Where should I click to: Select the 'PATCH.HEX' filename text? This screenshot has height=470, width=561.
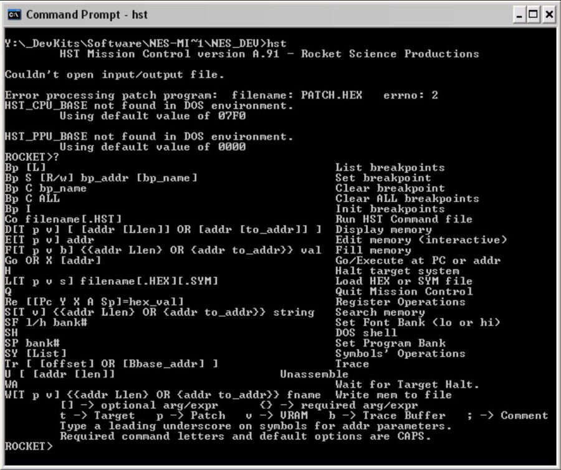[332, 95]
